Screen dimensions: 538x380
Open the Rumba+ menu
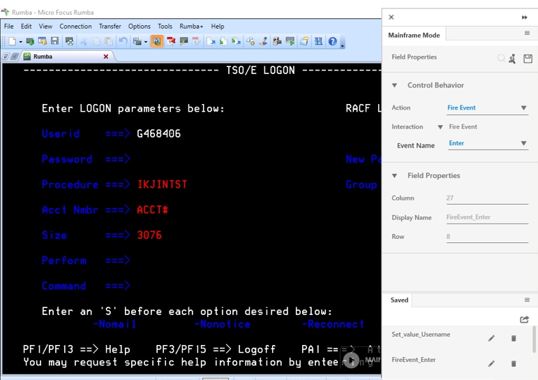[191, 27]
